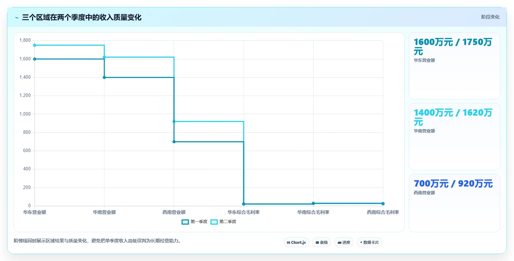Click the 数据卡片 tag

(x=370, y=242)
